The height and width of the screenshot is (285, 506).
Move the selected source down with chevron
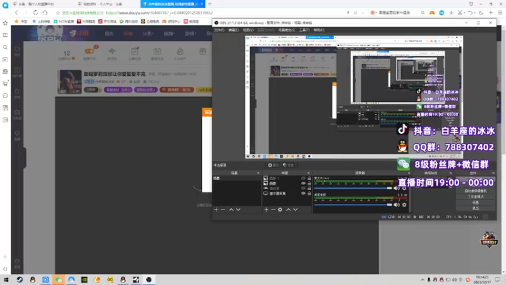(295, 210)
